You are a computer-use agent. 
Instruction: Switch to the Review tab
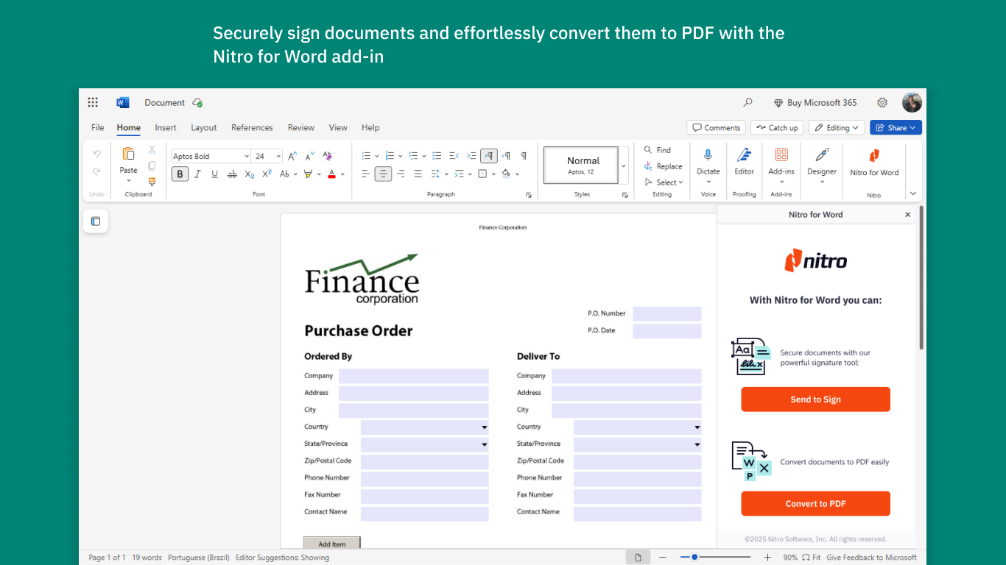[x=300, y=127]
